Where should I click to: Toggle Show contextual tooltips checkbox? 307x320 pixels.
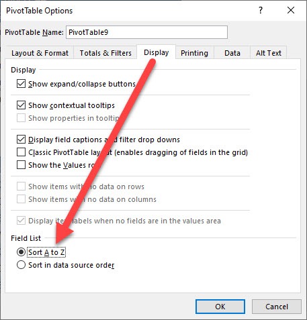coord(21,105)
